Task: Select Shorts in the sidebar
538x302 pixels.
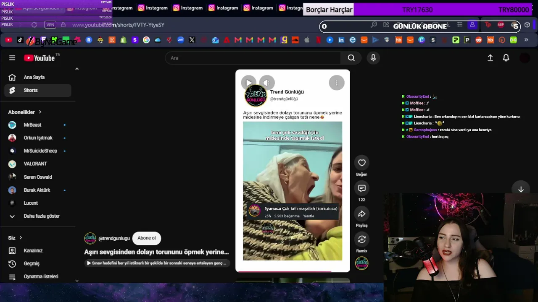Action: point(38,90)
